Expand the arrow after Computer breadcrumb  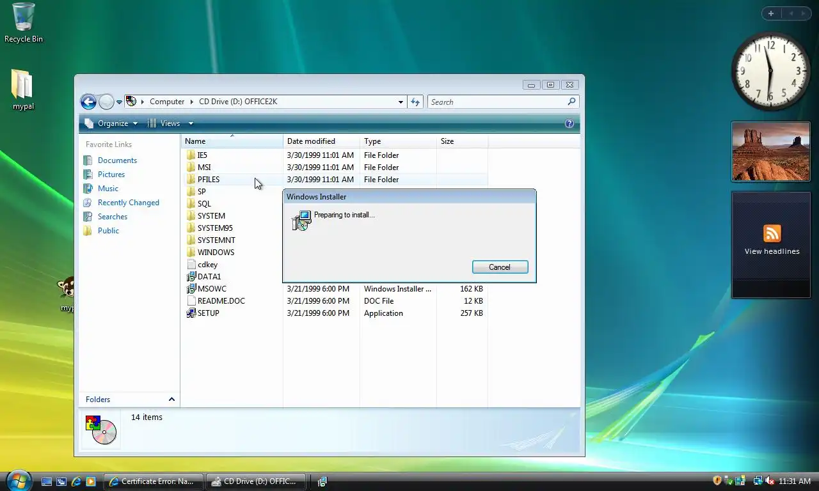pos(192,102)
